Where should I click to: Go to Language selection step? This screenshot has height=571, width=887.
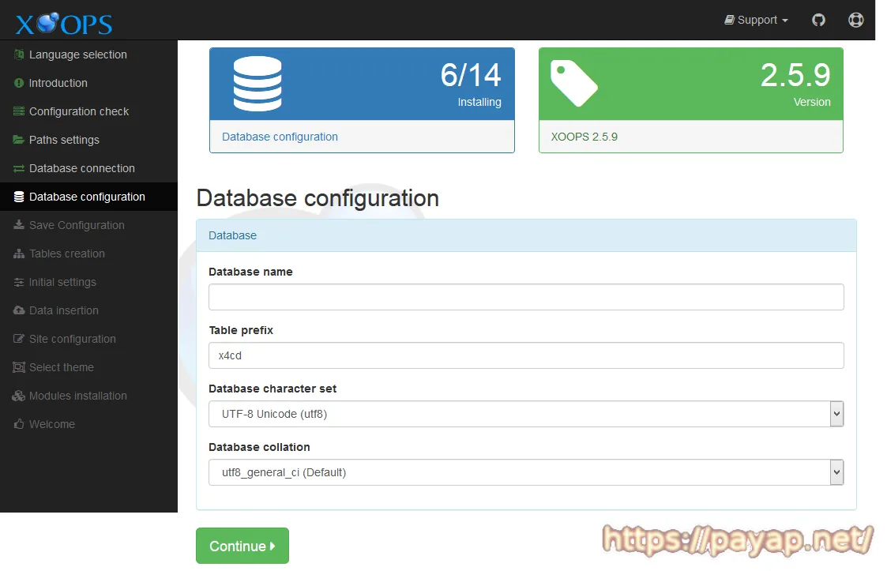77,54
